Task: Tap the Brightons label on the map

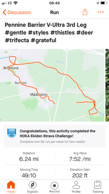Action: pyautogui.click(x=11, y=68)
